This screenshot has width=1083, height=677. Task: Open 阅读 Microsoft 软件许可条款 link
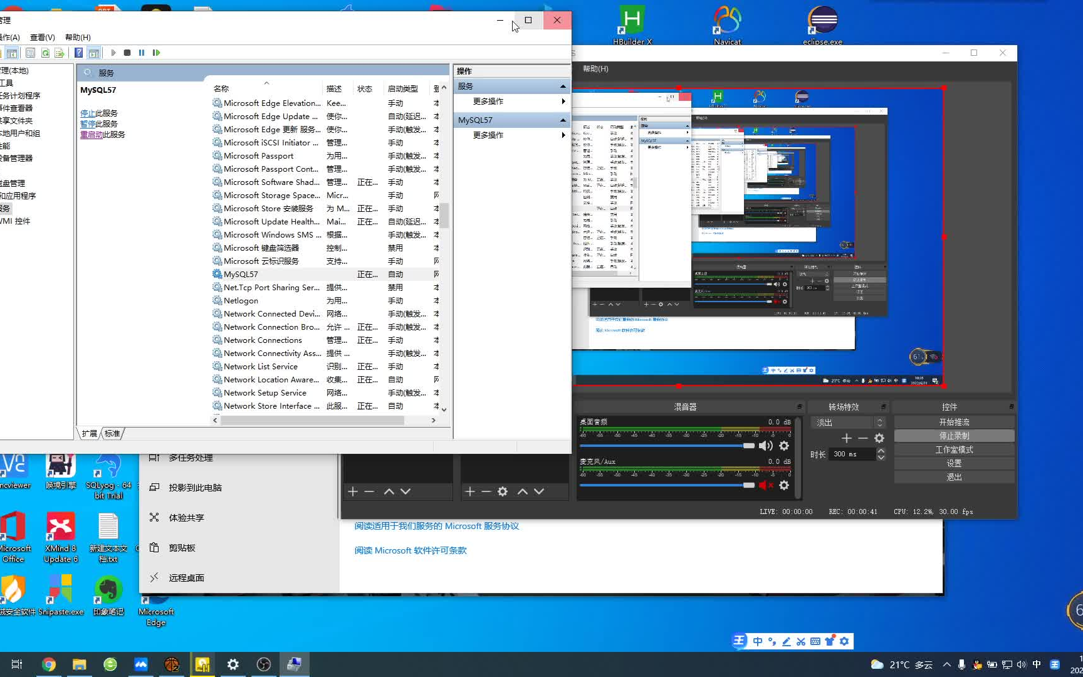pos(411,551)
